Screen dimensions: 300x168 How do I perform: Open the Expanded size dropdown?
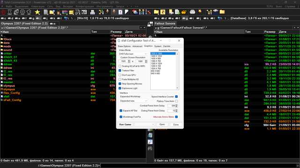click(133, 101)
